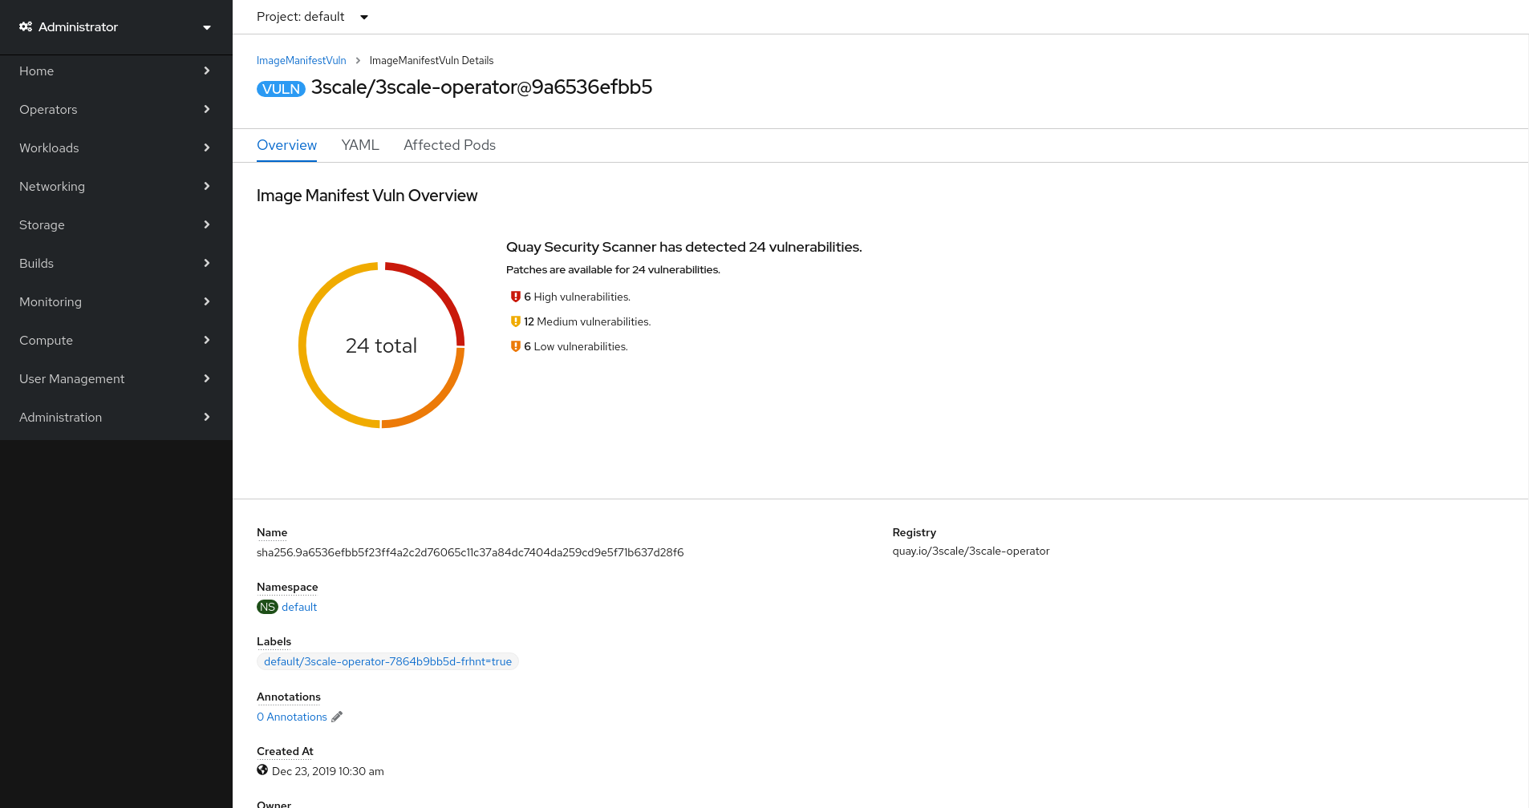This screenshot has height=808, width=1529.
Task: Switch to the YAML tab
Action: click(x=360, y=145)
